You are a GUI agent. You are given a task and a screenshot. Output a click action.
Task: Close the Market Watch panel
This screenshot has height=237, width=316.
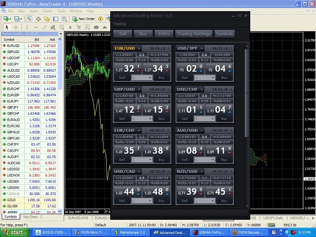[x=61, y=34]
